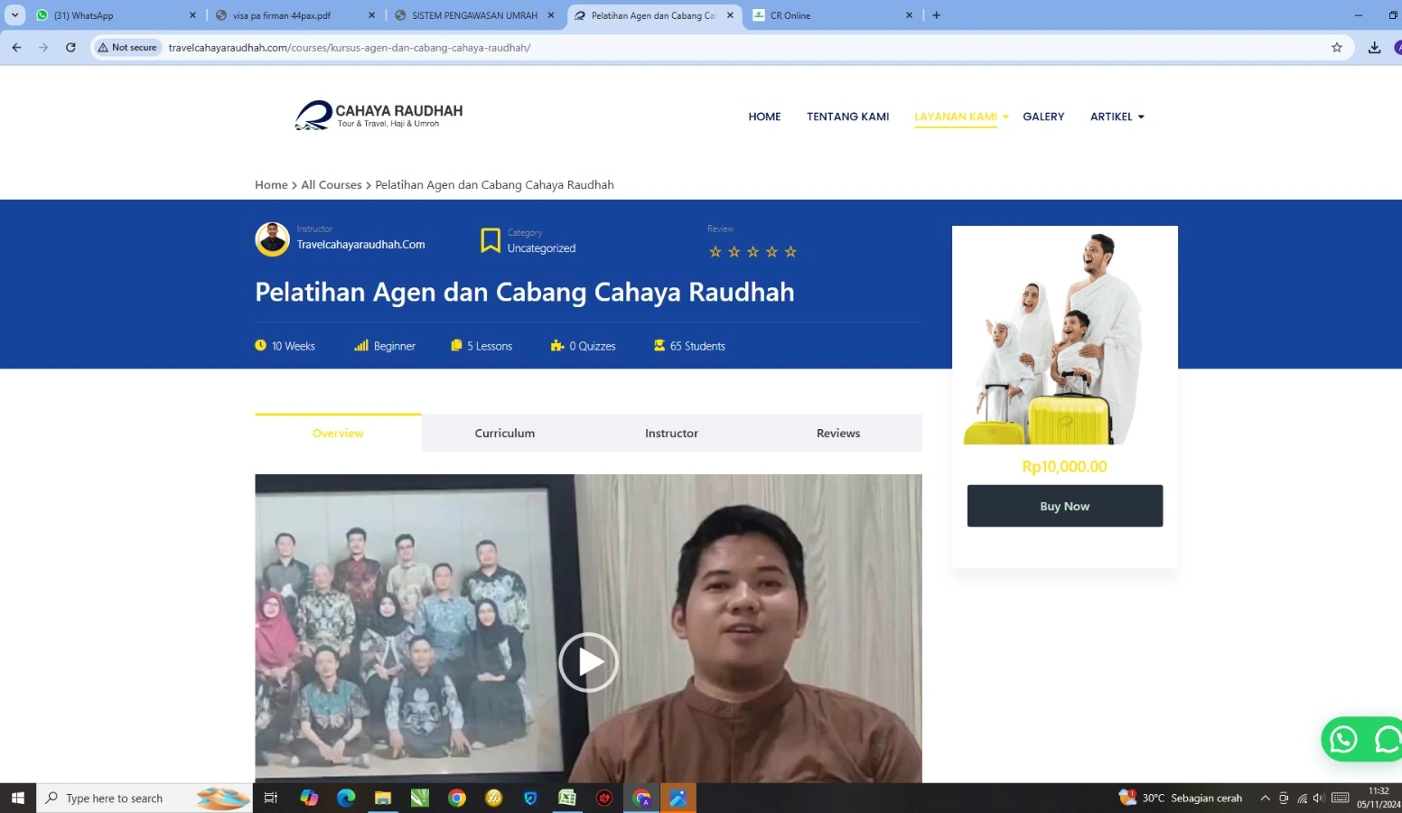This screenshot has height=813, width=1402.
Task: Click the address bar URL field
Action: pos(723,48)
